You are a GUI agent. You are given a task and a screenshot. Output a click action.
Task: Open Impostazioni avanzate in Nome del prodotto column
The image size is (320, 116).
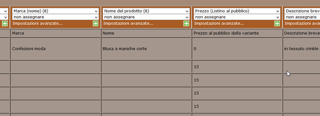pyautogui.click(x=128, y=24)
